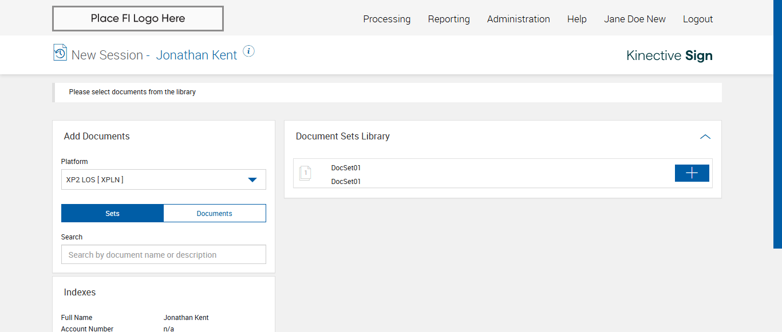Open the Processing menu
This screenshot has width=782, height=332.
(386, 19)
